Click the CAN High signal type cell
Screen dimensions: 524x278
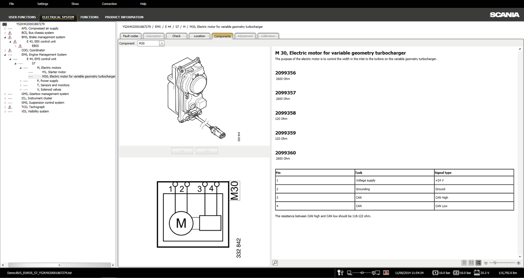pos(474,197)
